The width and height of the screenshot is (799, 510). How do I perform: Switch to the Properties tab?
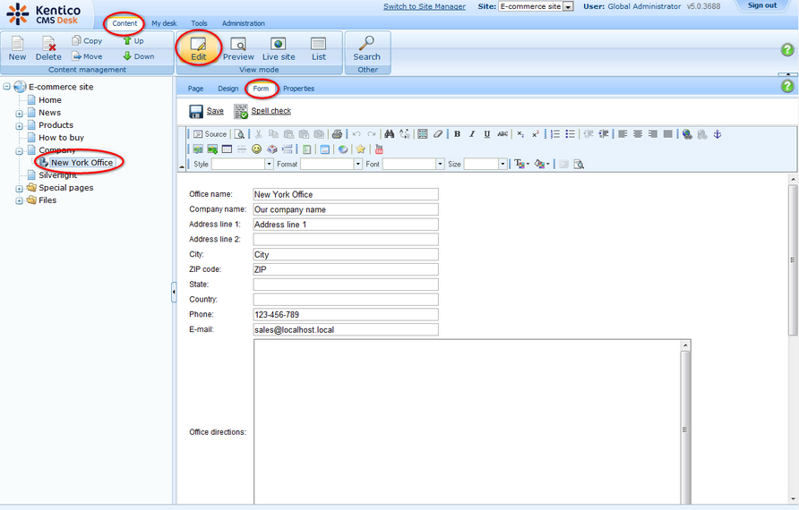click(298, 89)
